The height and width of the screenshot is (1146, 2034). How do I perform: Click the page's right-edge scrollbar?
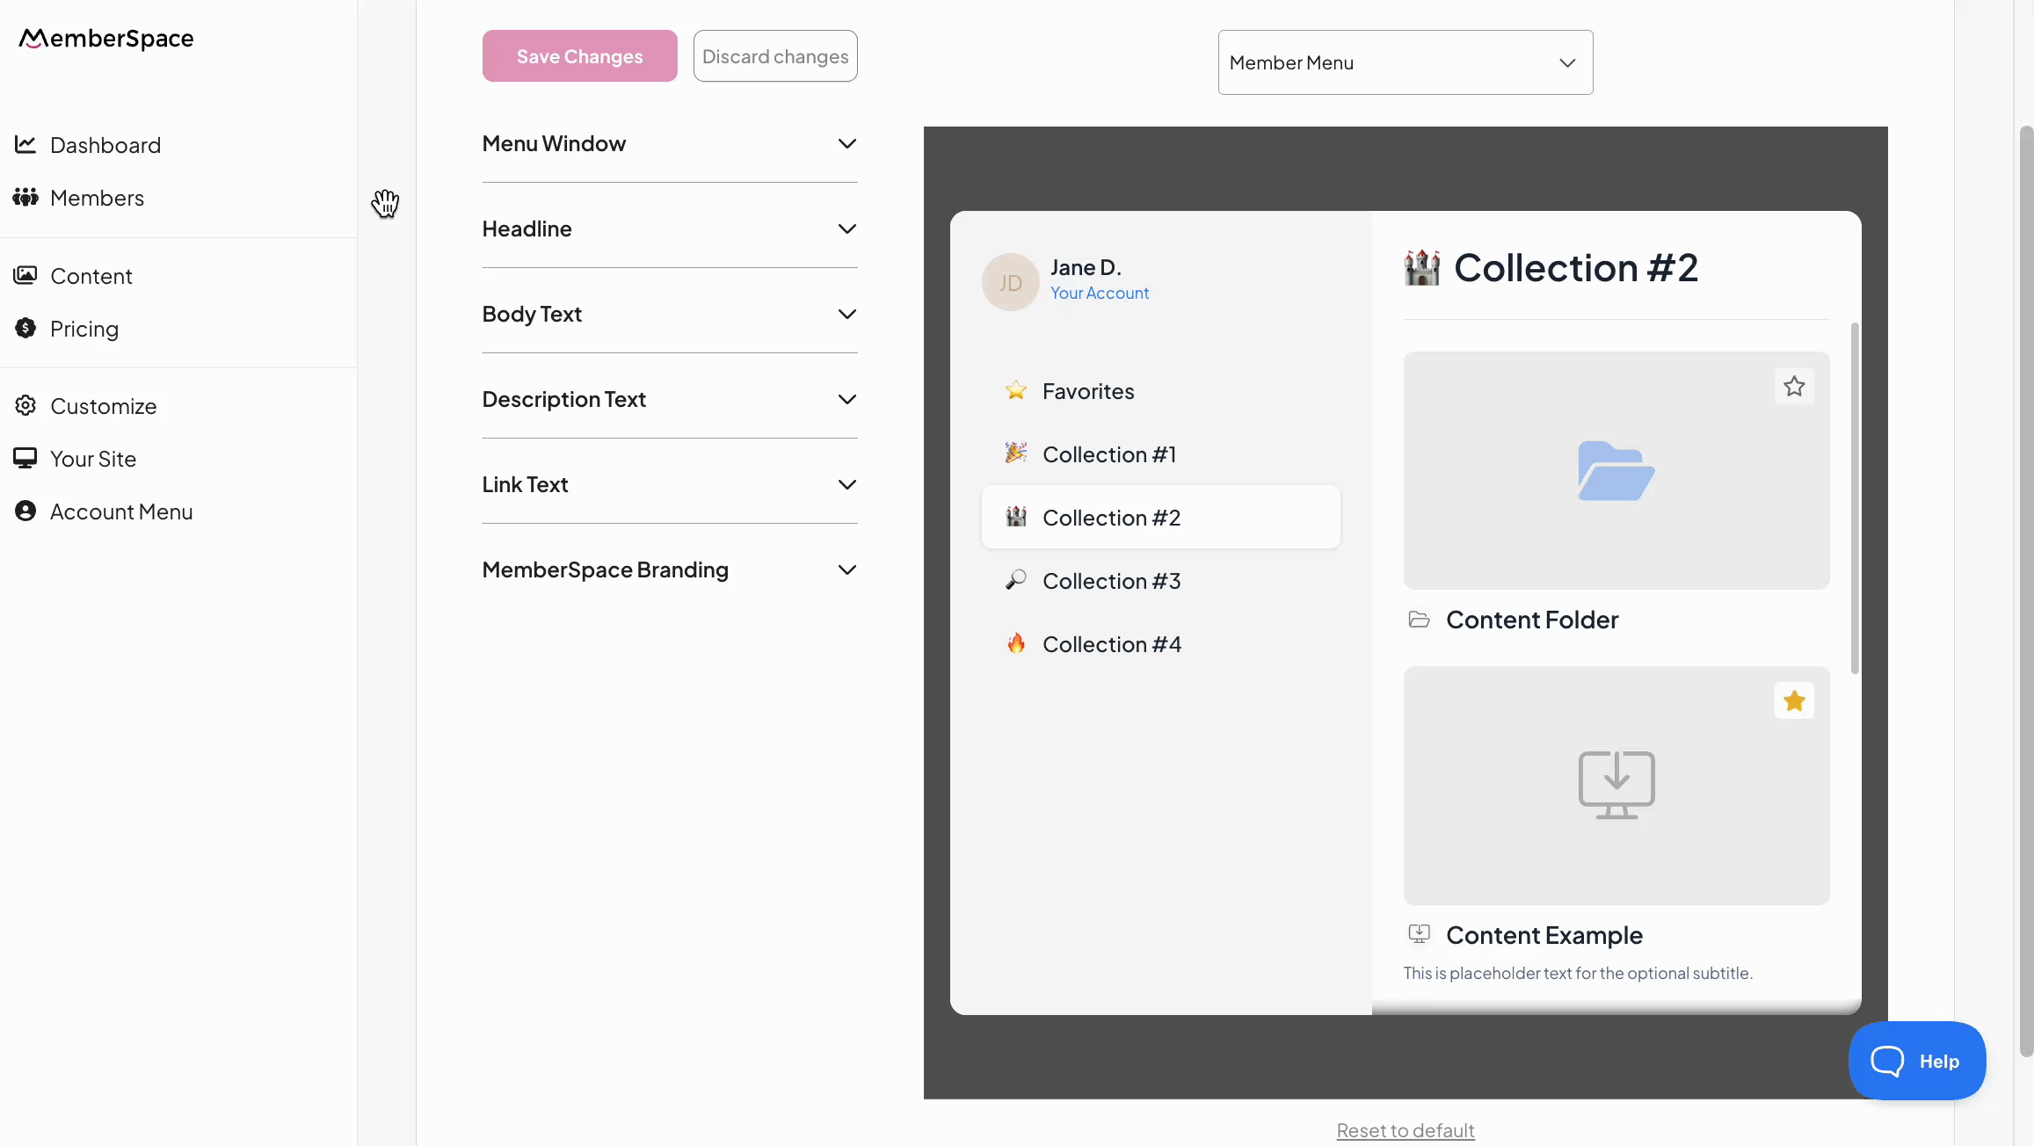[x=2026, y=591]
